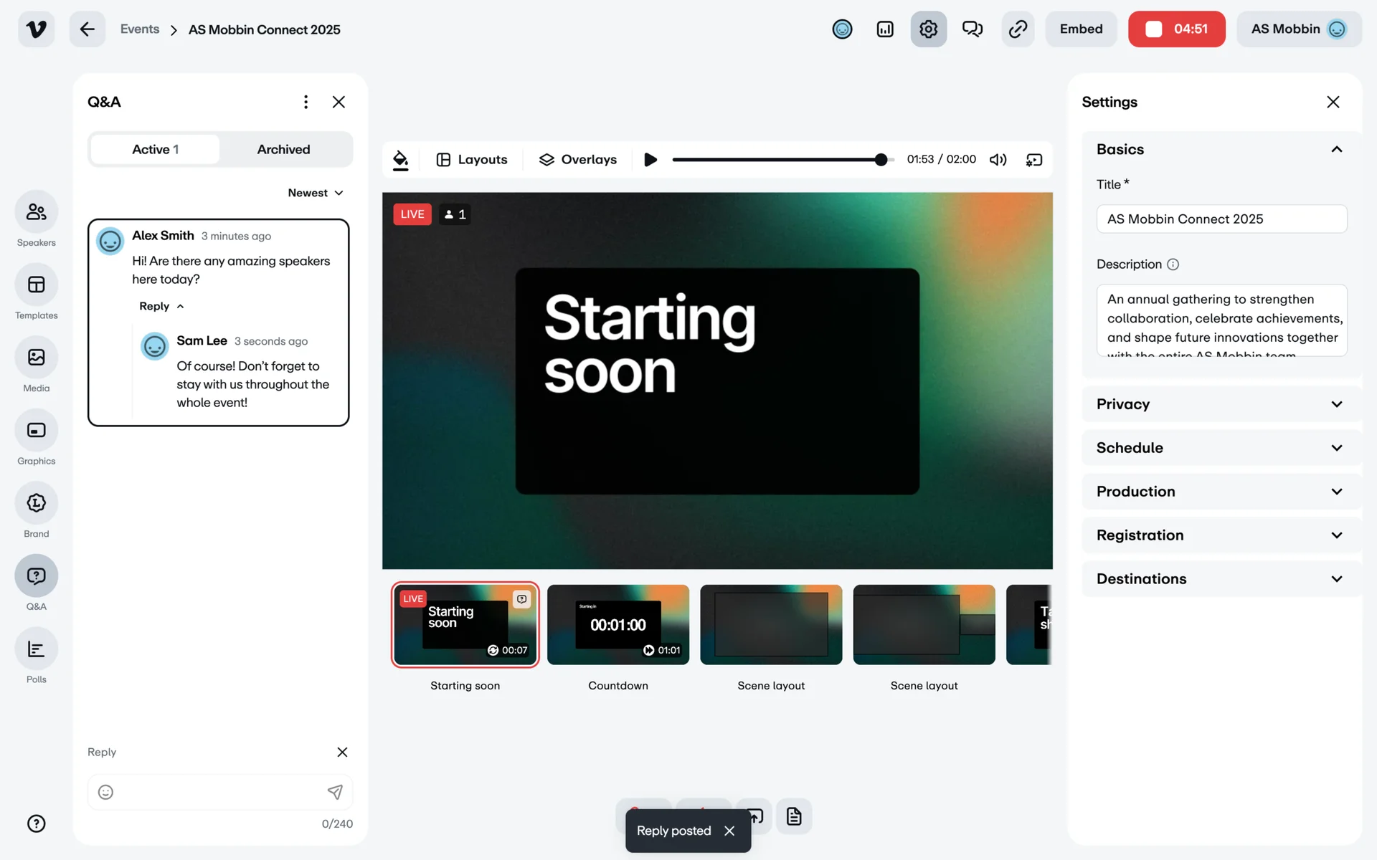Open the Newest sort dropdown
The height and width of the screenshot is (860, 1377).
[x=316, y=193]
